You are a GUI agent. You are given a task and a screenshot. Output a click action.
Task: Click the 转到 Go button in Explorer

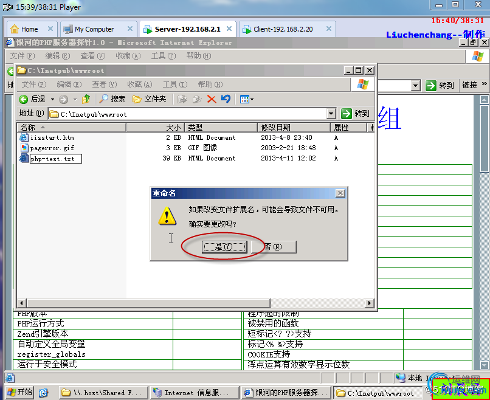(x=356, y=114)
